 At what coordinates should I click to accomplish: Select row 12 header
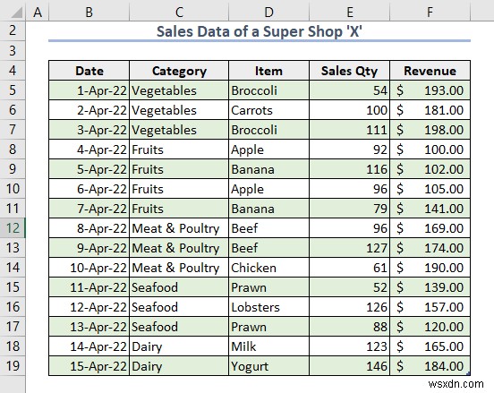pos(13,228)
